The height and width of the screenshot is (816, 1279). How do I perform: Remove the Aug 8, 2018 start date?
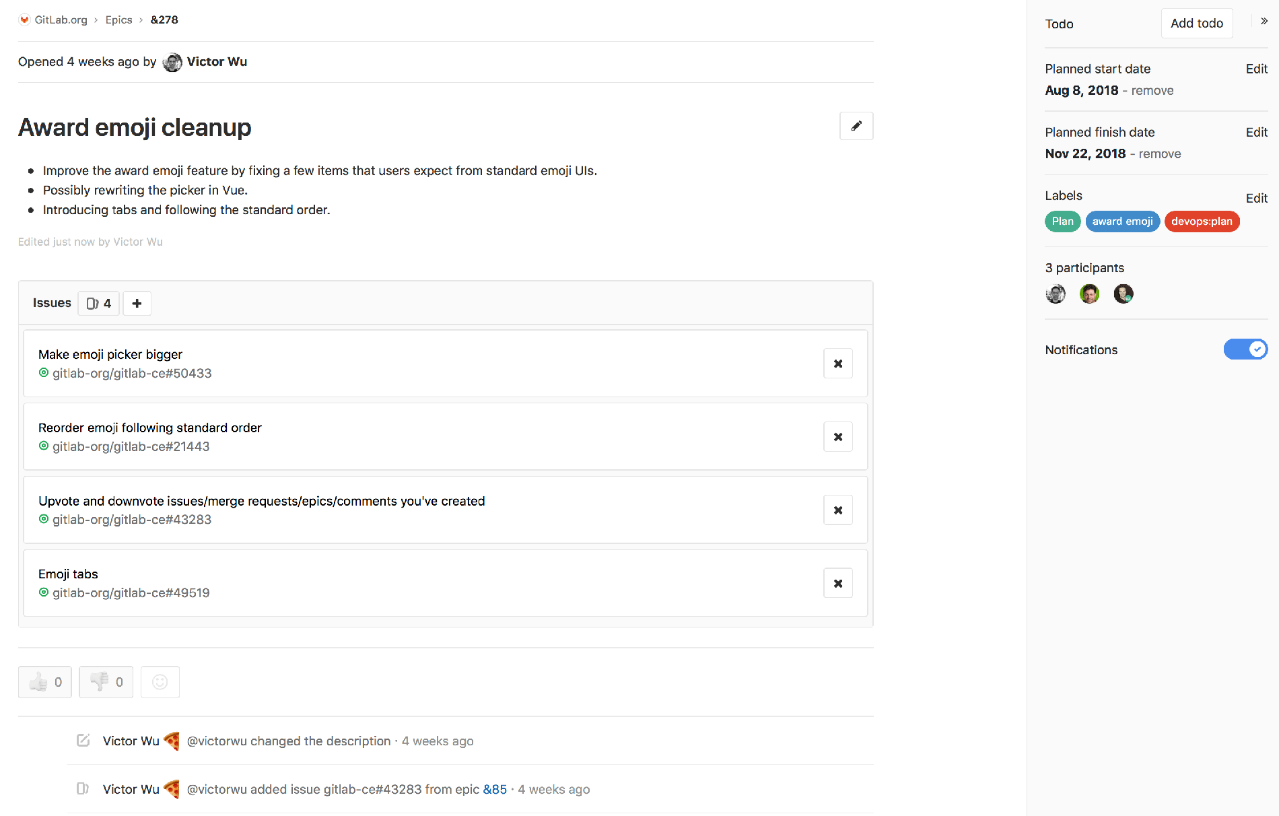(1152, 90)
